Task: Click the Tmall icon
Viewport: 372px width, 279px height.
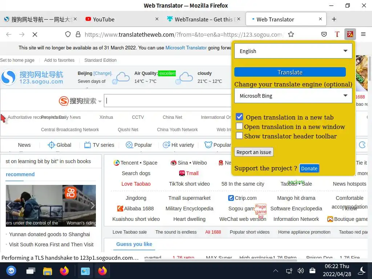Action: pyautogui.click(x=182, y=173)
